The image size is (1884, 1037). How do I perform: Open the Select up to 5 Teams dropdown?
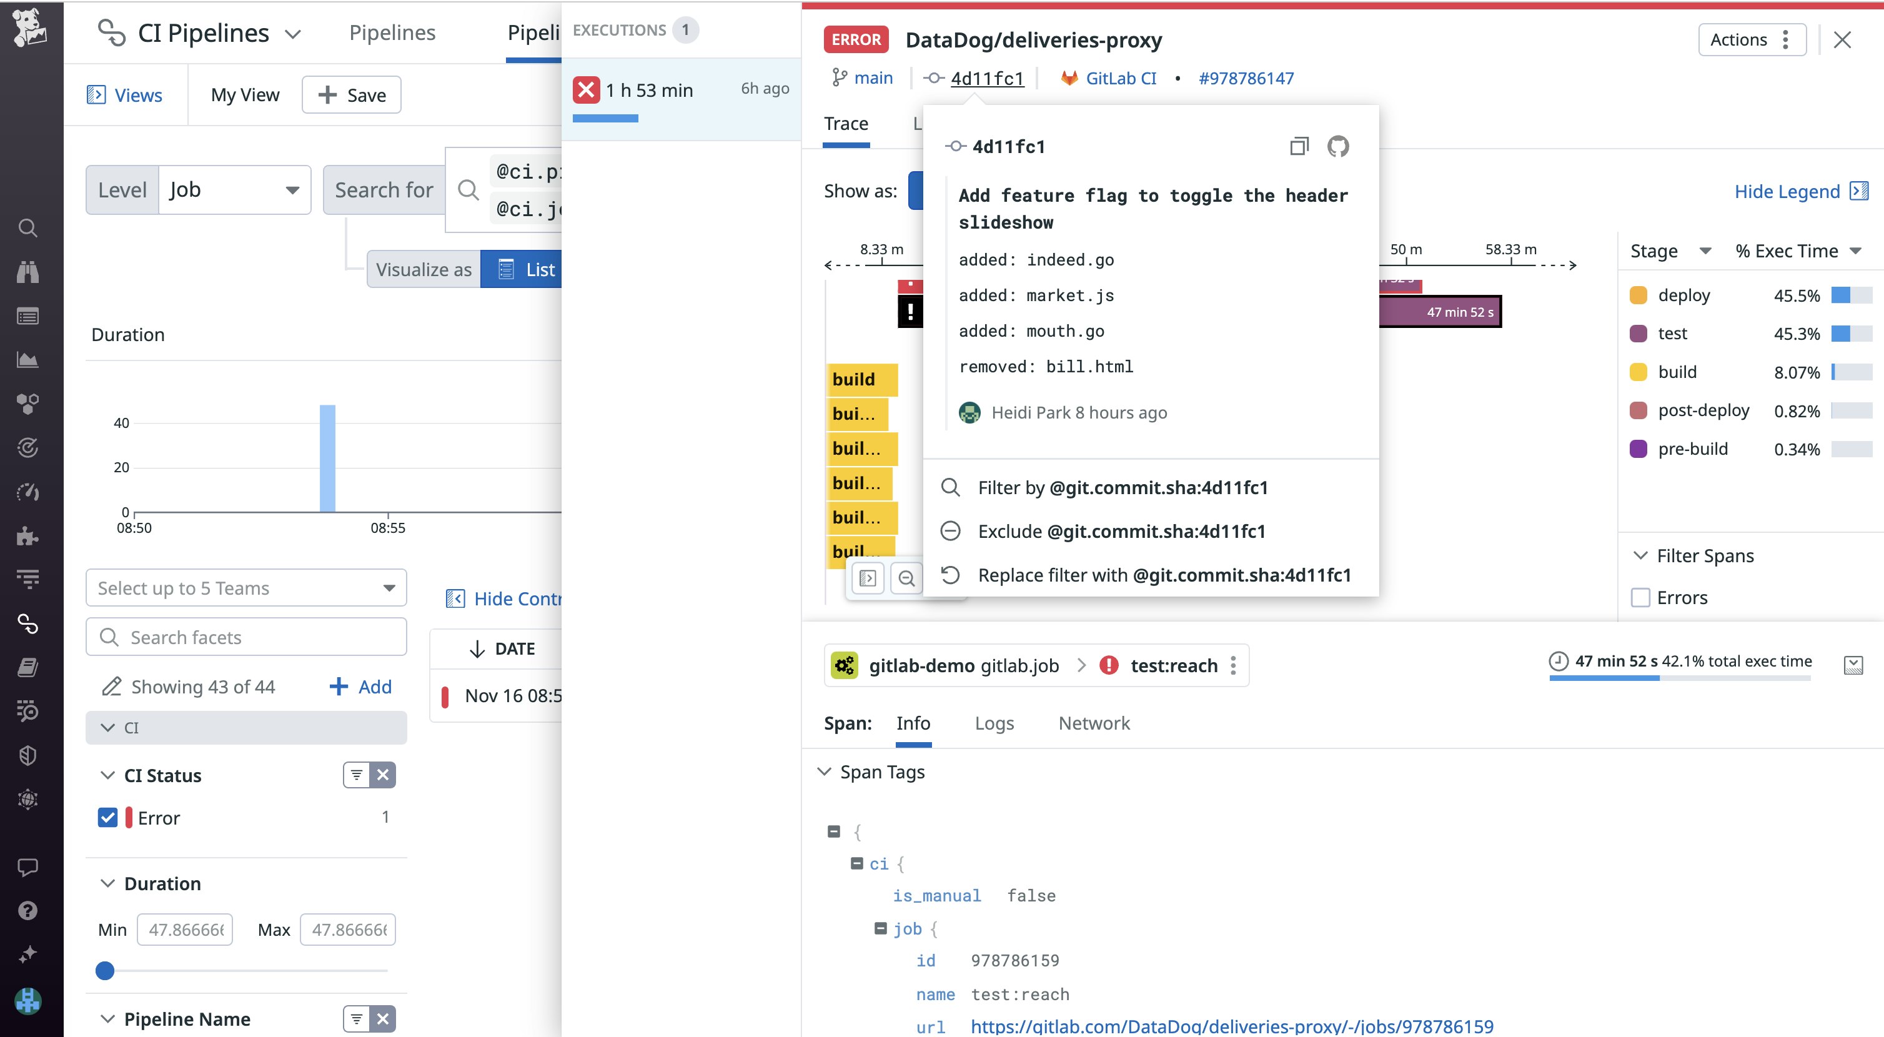coord(245,587)
